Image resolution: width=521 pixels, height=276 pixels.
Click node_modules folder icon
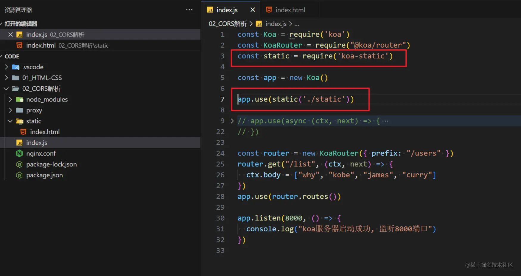click(x=19, y=99)
